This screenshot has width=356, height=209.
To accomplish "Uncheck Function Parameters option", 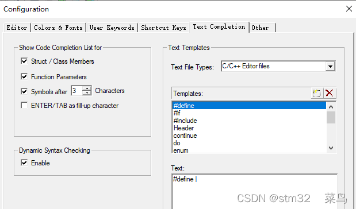I will 24,76.
